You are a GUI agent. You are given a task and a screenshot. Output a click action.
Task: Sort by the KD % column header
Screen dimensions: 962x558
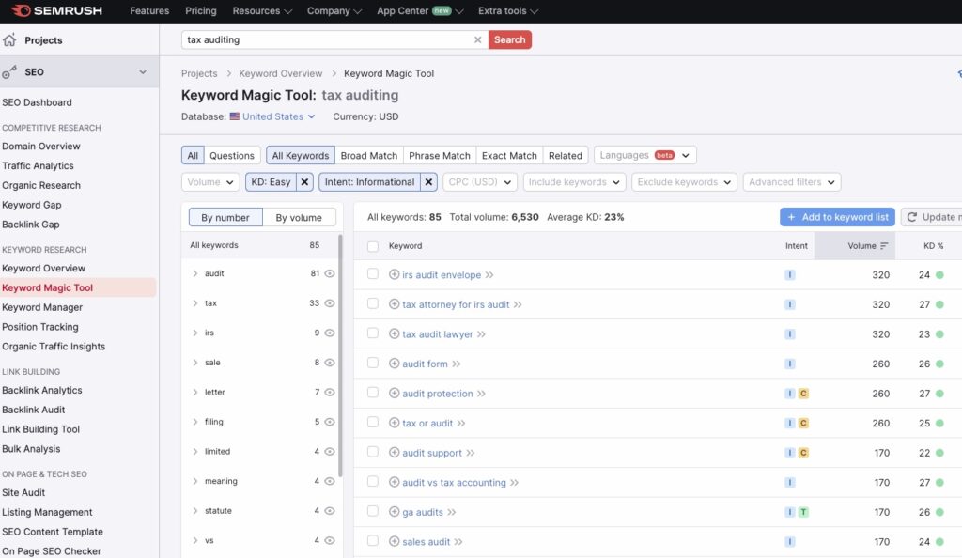933,246
